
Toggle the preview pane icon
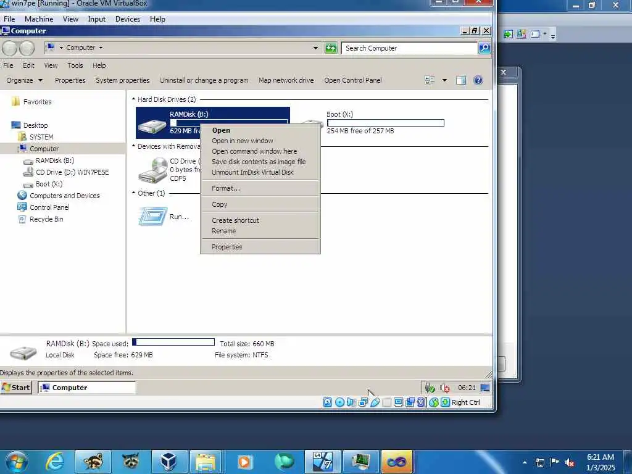(460, 80)
